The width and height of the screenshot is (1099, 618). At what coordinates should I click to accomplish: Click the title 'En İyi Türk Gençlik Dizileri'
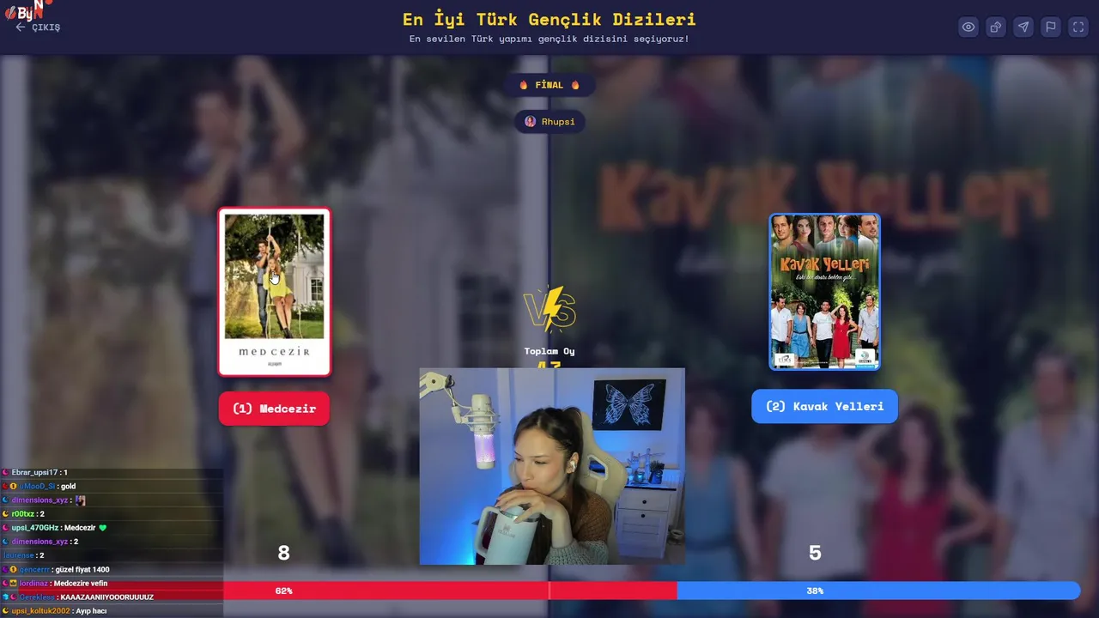click(549, 19)
